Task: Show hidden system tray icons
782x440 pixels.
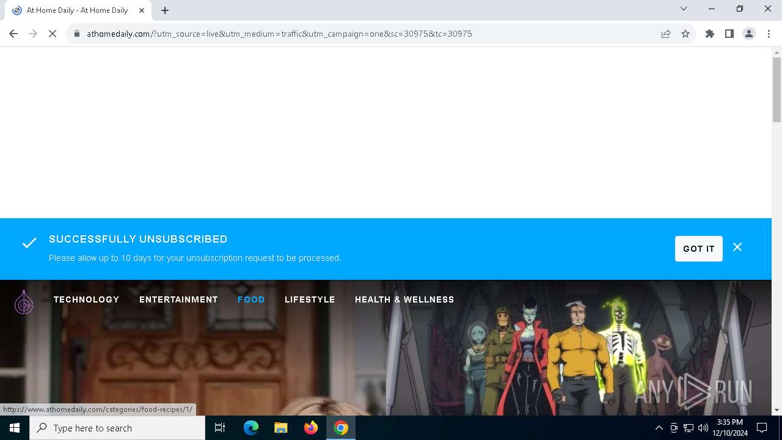Action: click(x=659, y=428)
